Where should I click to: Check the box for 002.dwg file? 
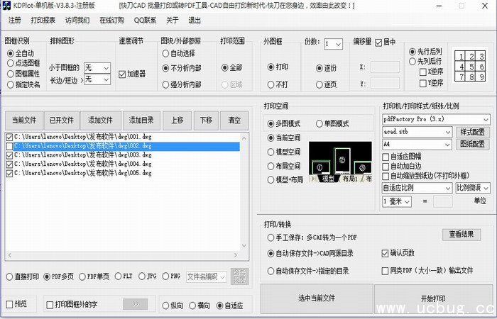(9, 146)
